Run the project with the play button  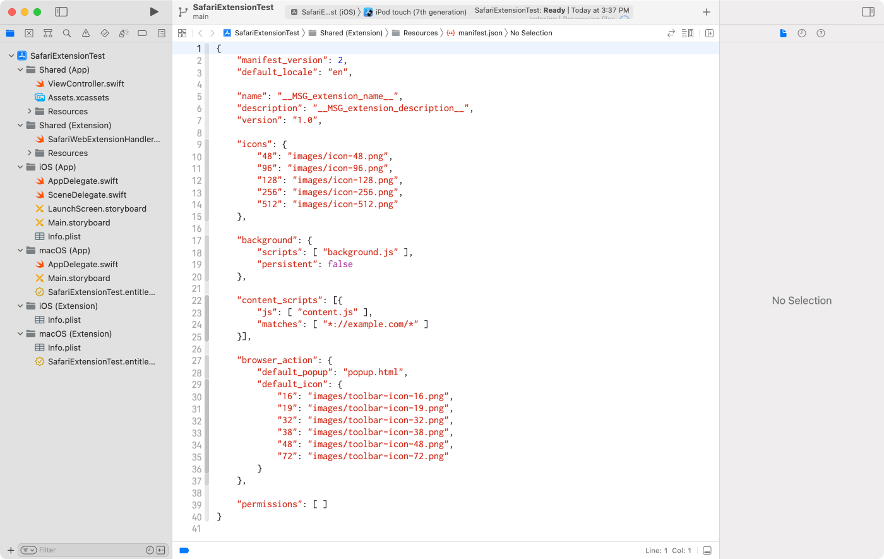pyautogui.click(x=154, y=11)
